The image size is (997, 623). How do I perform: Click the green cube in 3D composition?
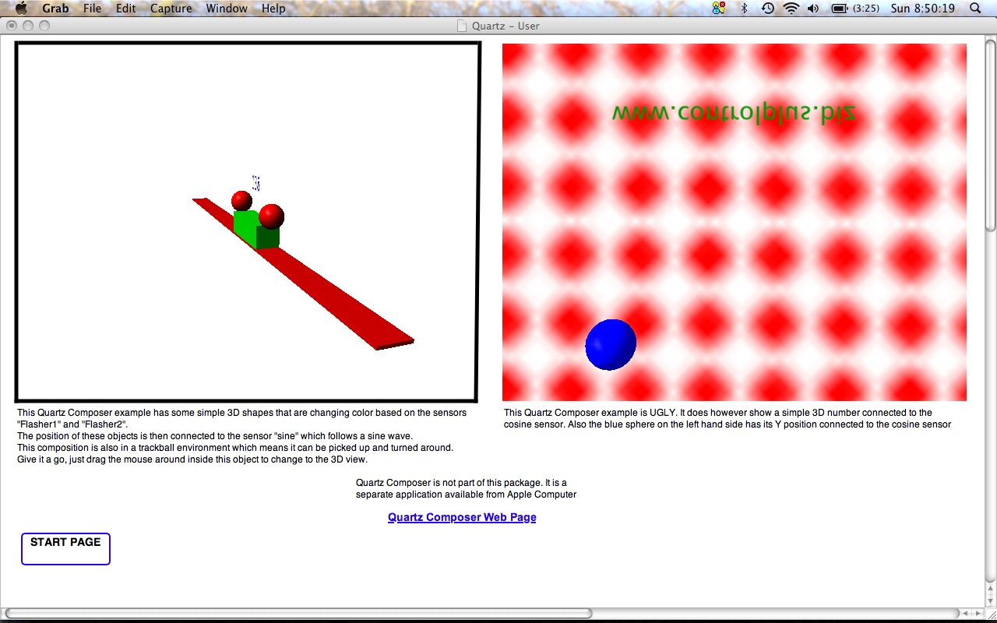248,225
